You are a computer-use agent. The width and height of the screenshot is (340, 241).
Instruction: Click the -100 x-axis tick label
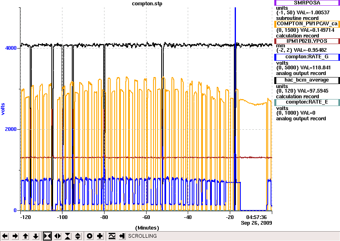coord(62,217)
